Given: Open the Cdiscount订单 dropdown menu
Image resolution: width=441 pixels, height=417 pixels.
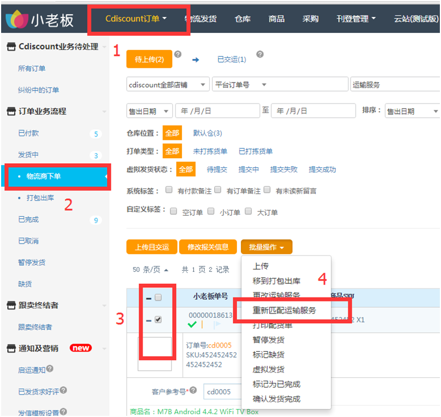Looking at the screenshot, I should click(x=136, y=19).
